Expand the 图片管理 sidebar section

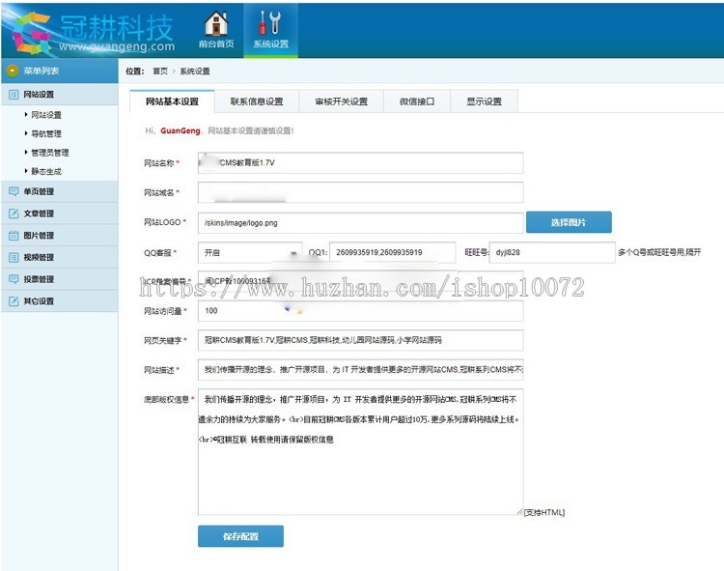click(60, 235)
